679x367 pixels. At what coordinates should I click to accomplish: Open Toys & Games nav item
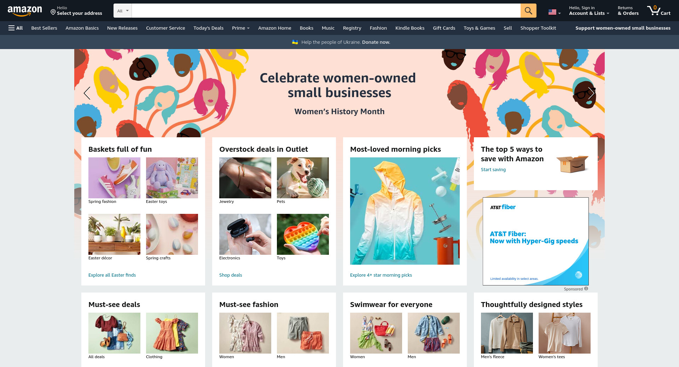tap(480, 28)
